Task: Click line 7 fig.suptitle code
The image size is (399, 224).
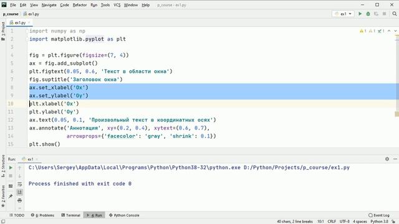Action: (76, 79)
